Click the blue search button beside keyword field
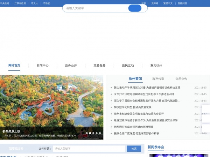 (x=135, y=8)
